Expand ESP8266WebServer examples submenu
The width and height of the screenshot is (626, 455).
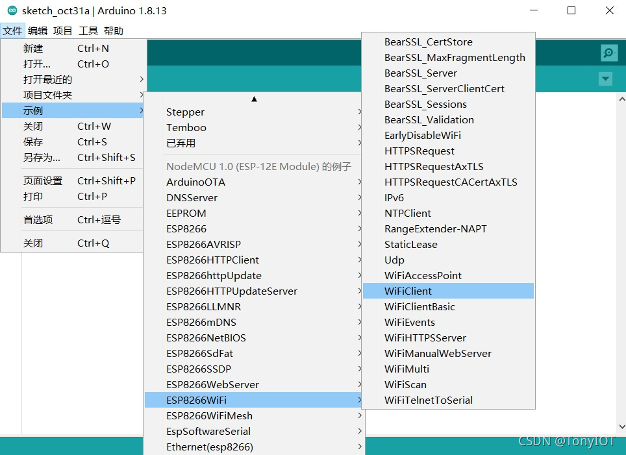point(253,384)
